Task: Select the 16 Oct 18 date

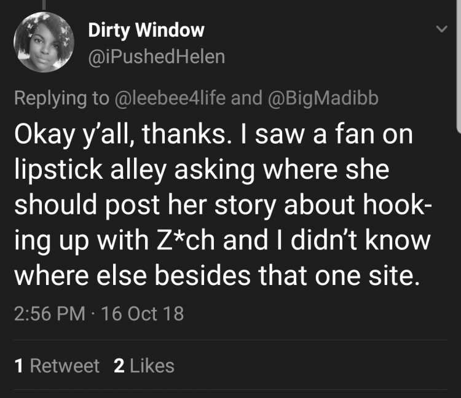Action: click(x=143, y=313)
